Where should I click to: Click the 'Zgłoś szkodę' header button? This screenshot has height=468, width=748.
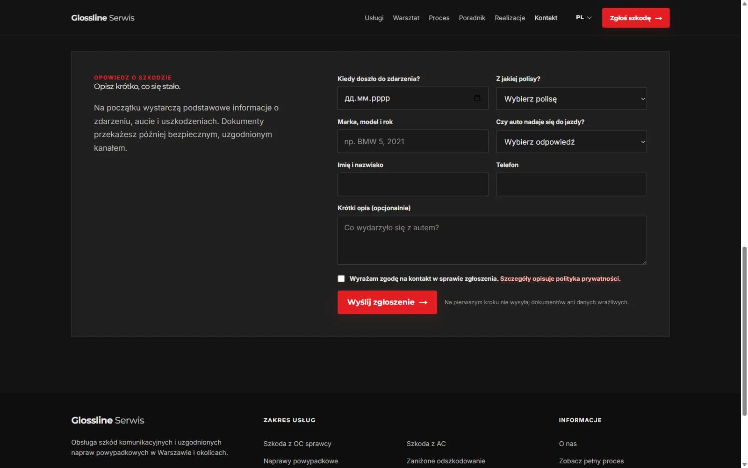(636, 18)
